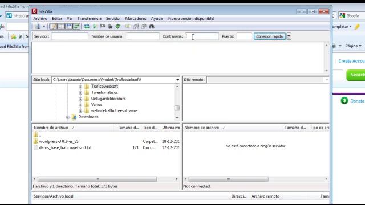Screen dimensions: 365x205
Task: Select the Downloads folder in tree
Action: pyautogui.click(x=88, y=117)
